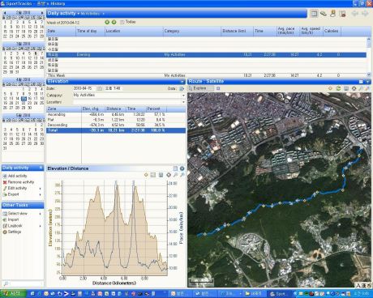Open the Select view menu item

pos(18,214)
